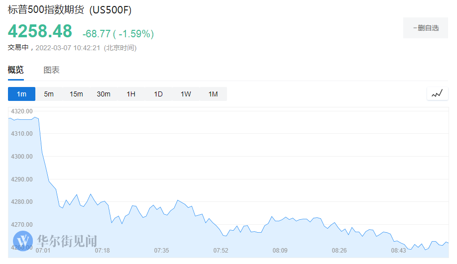Switch to the 概览 tab
Viewport: 457px width, 264px height.
click(15, 70)
